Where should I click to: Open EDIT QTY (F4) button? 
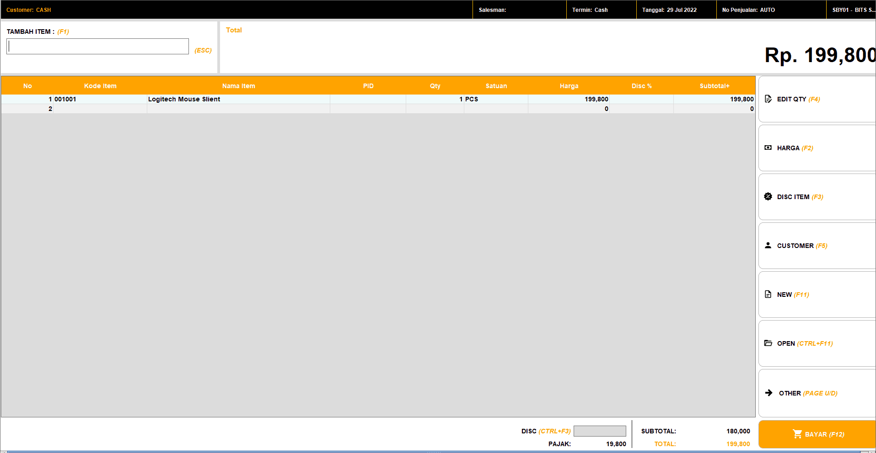817,99
